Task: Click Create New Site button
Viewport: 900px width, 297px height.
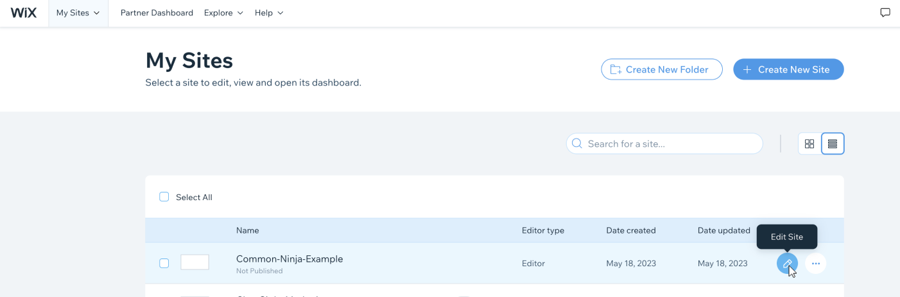Action: 788,69
